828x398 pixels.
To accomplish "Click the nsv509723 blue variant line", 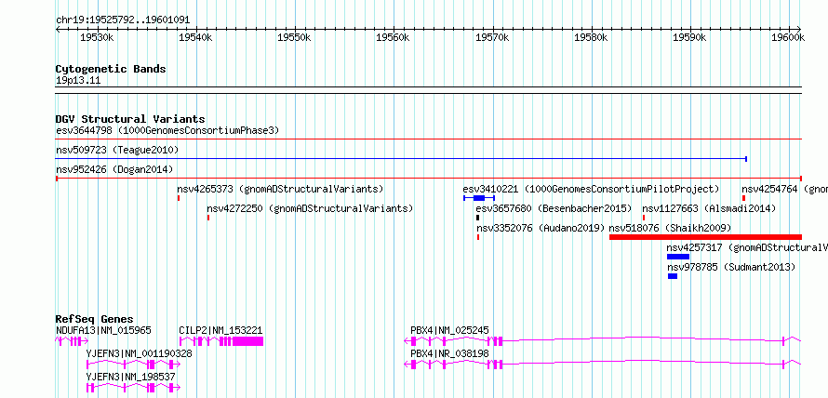I will pyautogui.click(x=401, y=158).
